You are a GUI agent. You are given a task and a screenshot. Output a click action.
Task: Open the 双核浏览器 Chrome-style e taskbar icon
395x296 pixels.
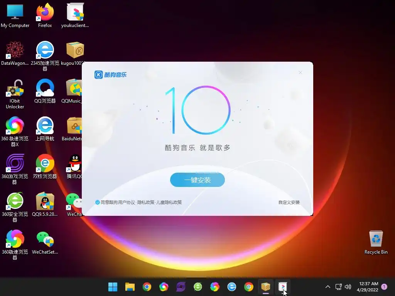pyautogui.click(x=249, y=287)
